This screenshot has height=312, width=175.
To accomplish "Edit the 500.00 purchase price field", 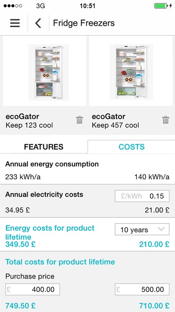I will pos(142,289).
